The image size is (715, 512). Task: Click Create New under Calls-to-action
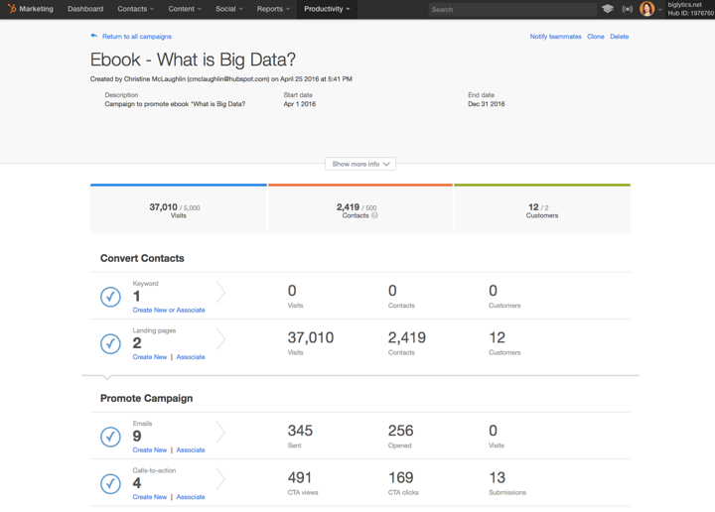[x=150, y=496]
